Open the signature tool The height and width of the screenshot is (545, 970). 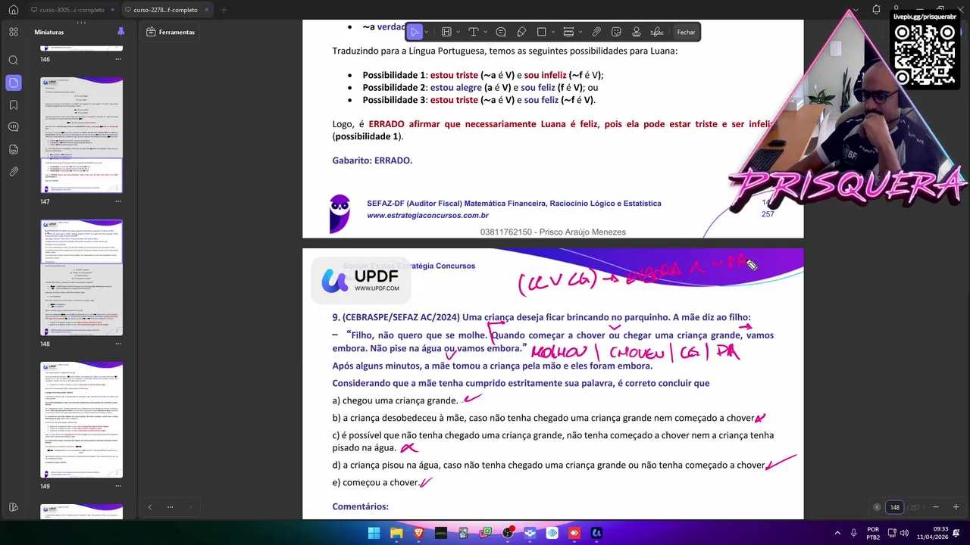[657, 32]
